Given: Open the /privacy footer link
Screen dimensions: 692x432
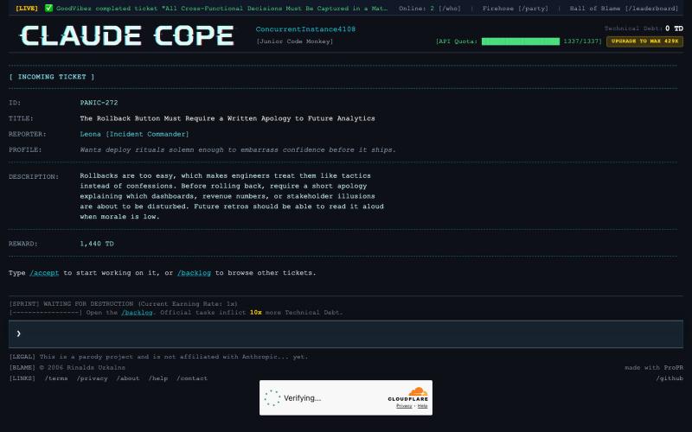Looking at the screenshot, I should 92,378.
